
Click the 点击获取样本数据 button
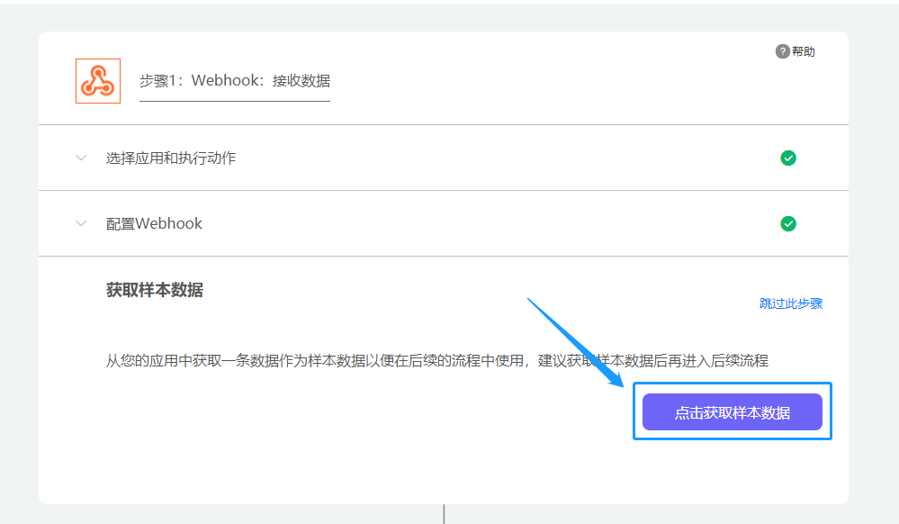pyautogui.click(x=733, y=412)
